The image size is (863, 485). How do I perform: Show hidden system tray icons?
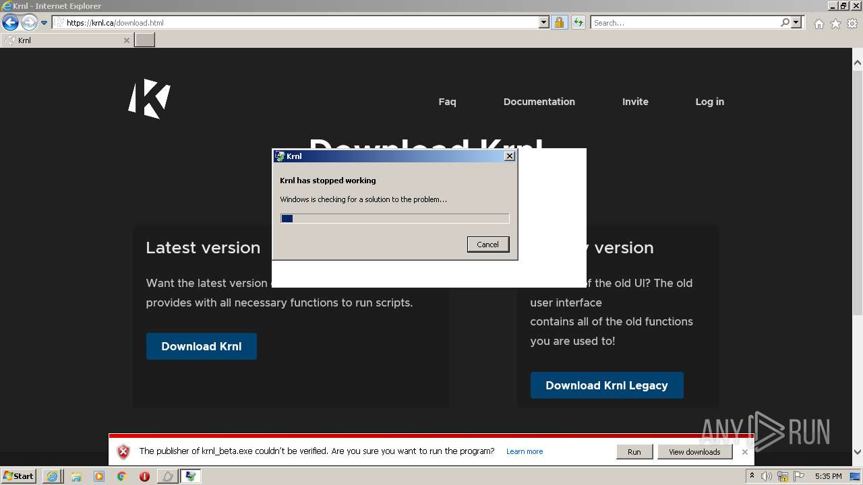tap(752, 476)
